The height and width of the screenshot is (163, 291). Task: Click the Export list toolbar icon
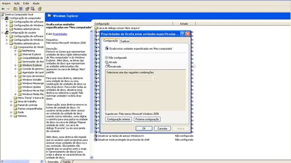(33, 9)
